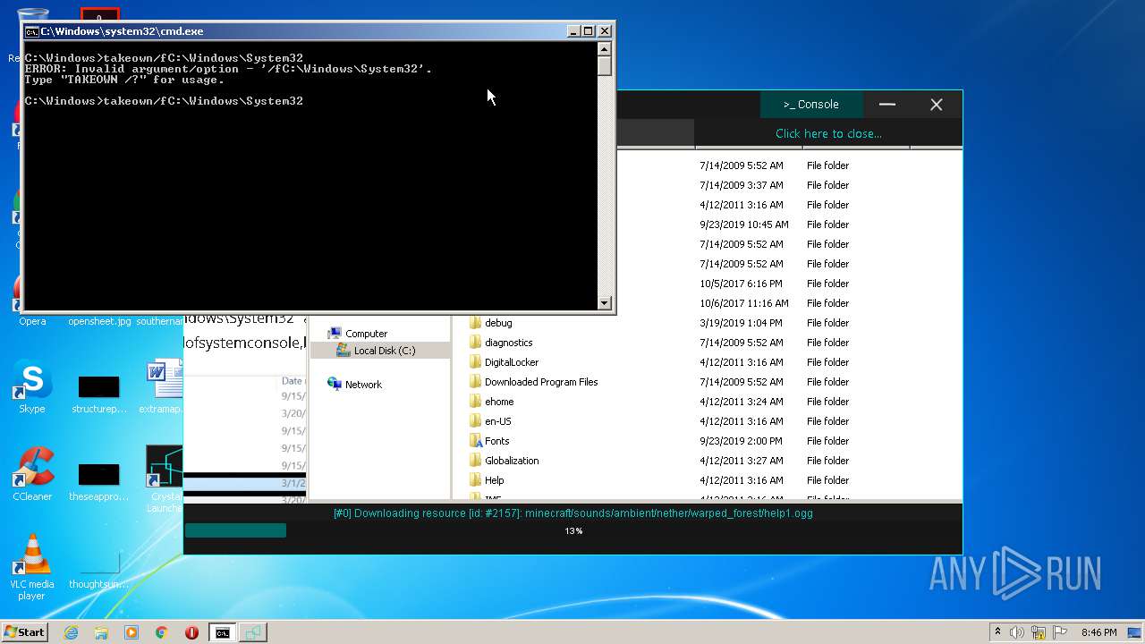Click the network status tray icon
The image size is (1145, 644).
(x=1039, y=632)
